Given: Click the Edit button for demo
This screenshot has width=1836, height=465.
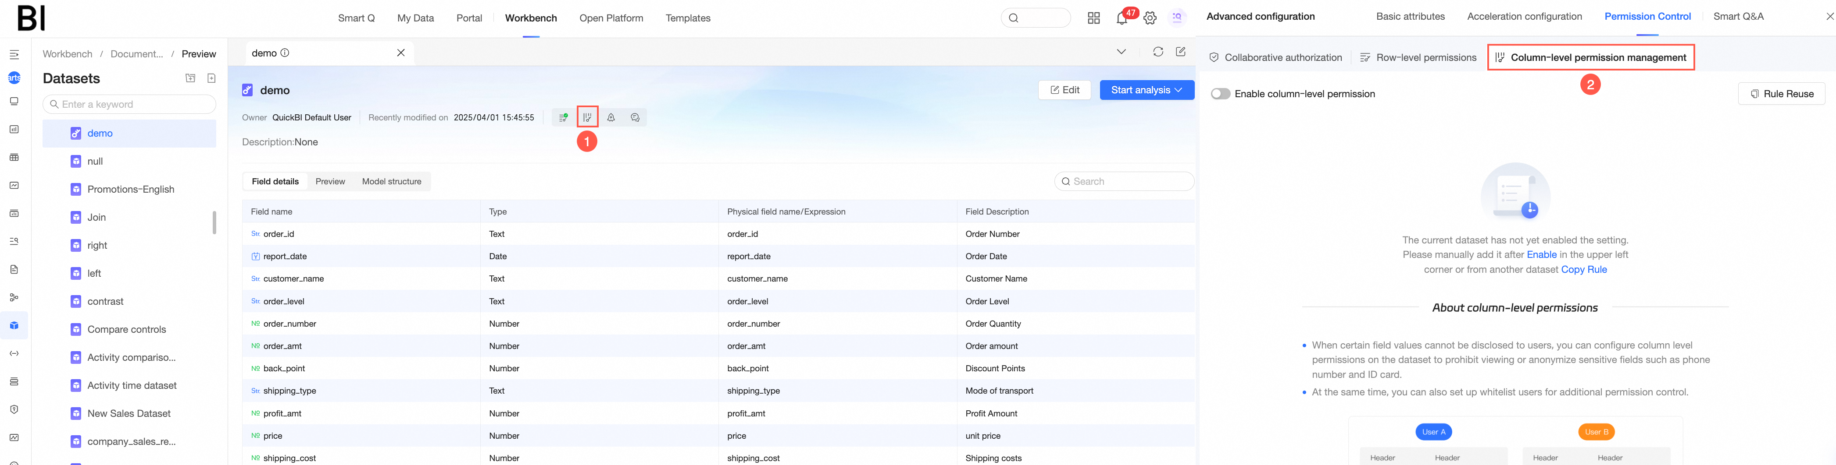Looking at the screenshot, I should click(x=1065, y=90).
